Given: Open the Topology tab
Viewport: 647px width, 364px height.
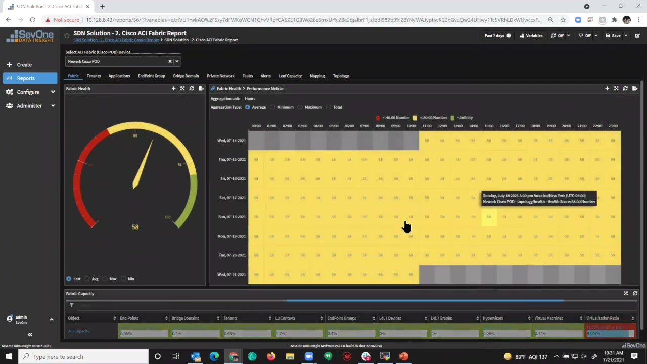Looking at the screenshot, I should pos(341,76).
